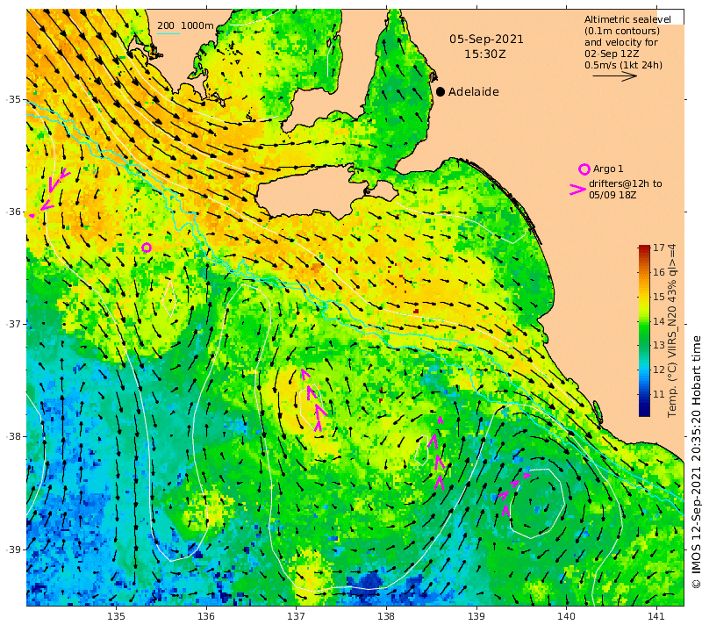This screenshot has width=702, height=632.
Task: Click the 138 longitude axis label
Action: coord(386,616)
